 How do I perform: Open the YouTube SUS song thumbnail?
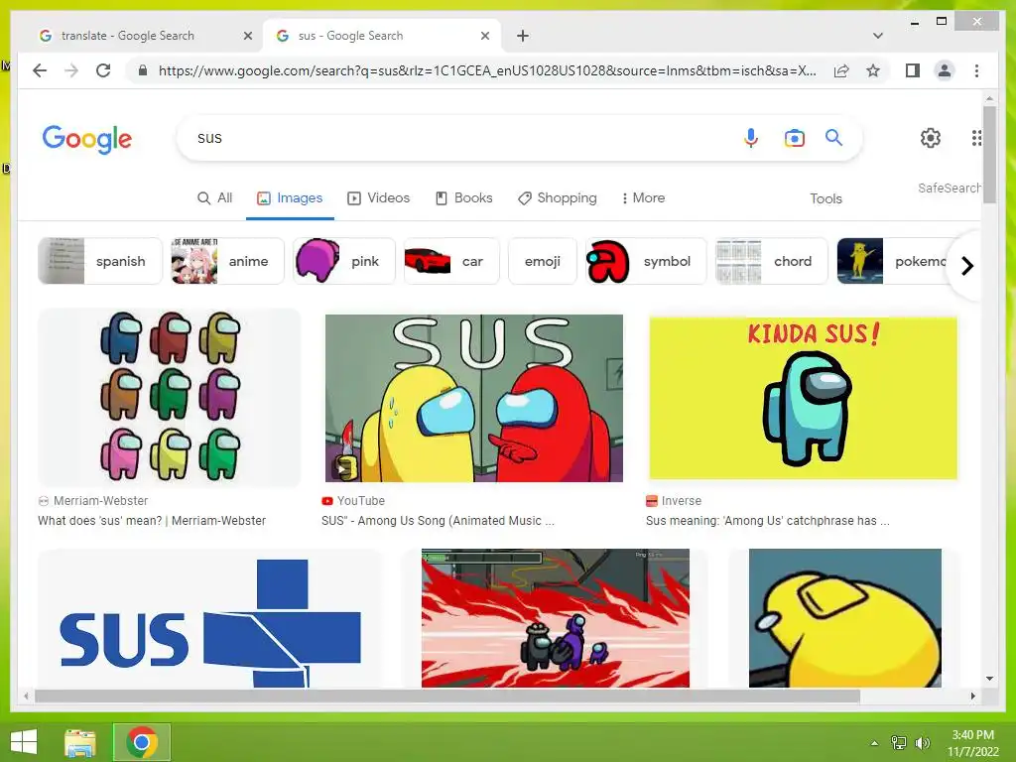[473, 398]
